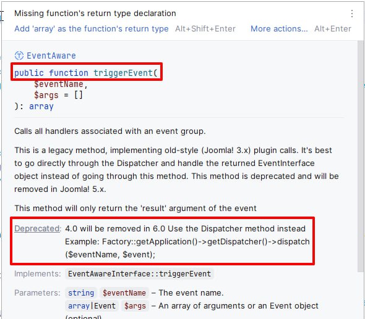365x319 pixels.
Task: Click the array|Event type label
Action: (92, 306)
